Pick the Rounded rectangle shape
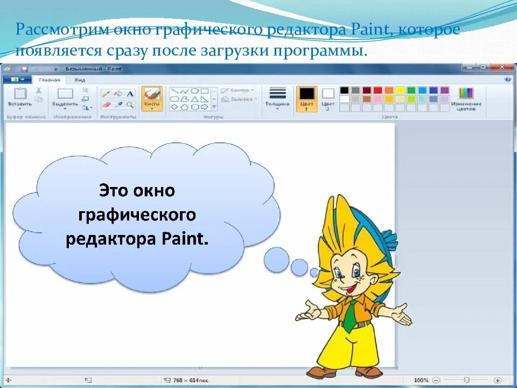Image resolution: width=517 pixels, height=388 pixels. click(x=174, y=99)
